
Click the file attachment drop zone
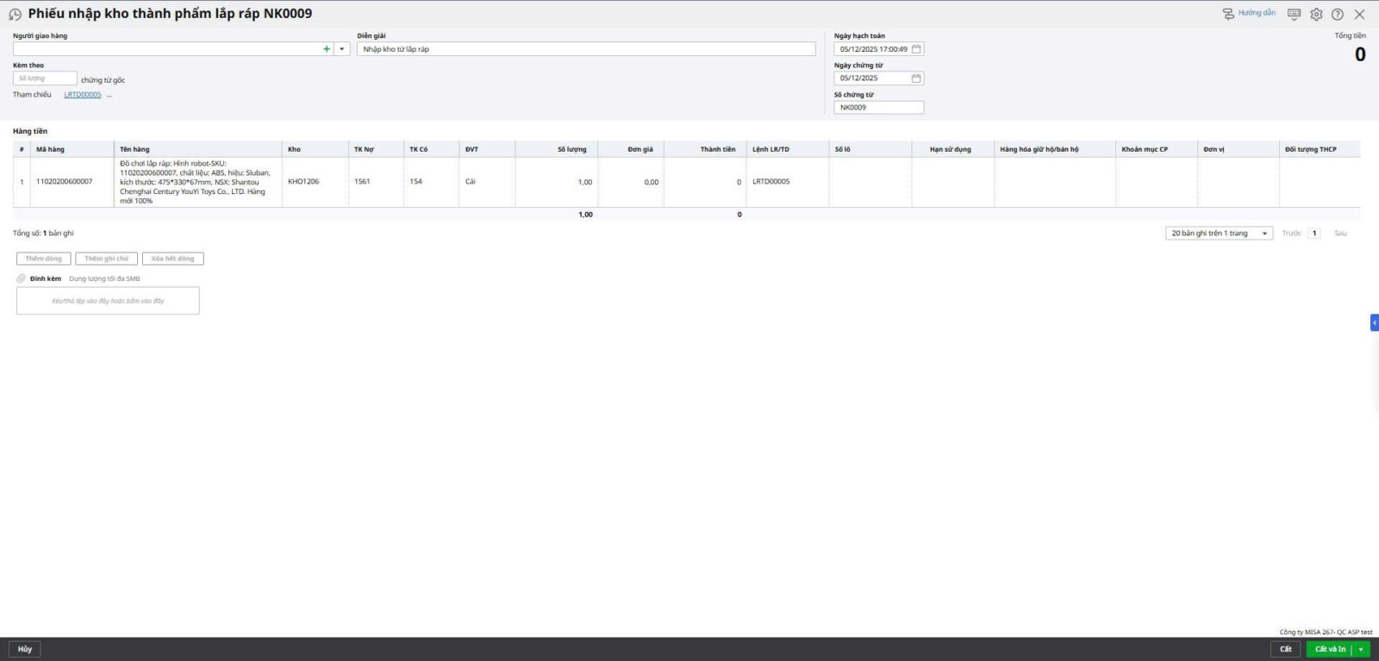[108, 301]
